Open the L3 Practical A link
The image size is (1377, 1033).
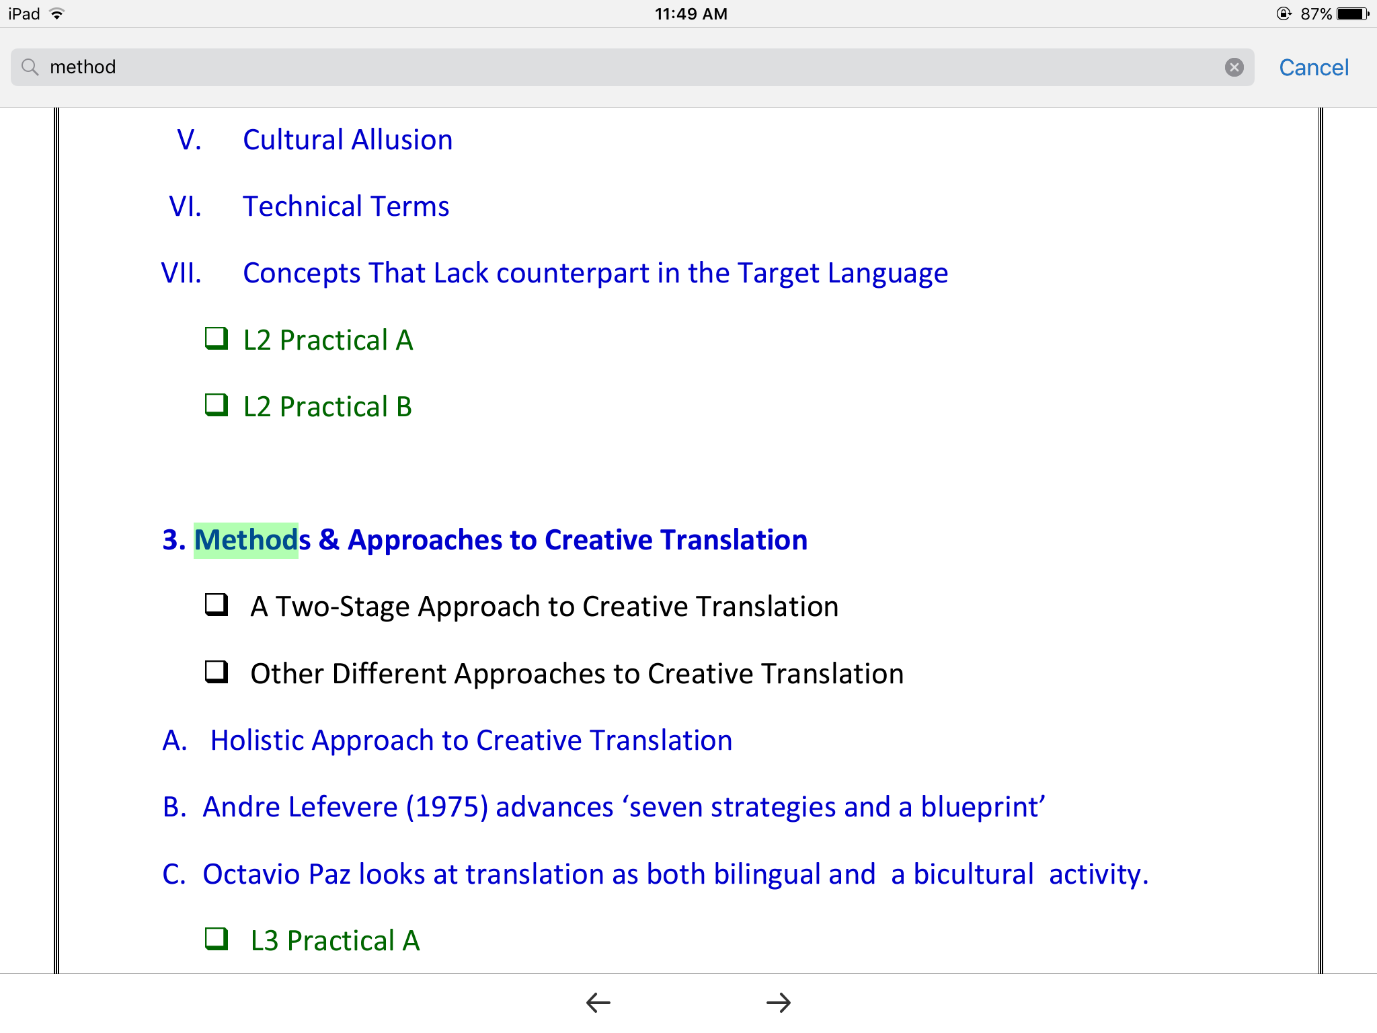[x=335, y=940]
